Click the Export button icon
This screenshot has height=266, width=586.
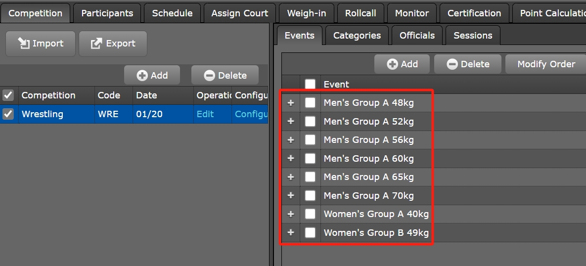pos(96,44)
